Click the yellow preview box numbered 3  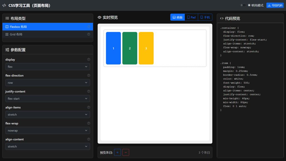coord(146,48)
